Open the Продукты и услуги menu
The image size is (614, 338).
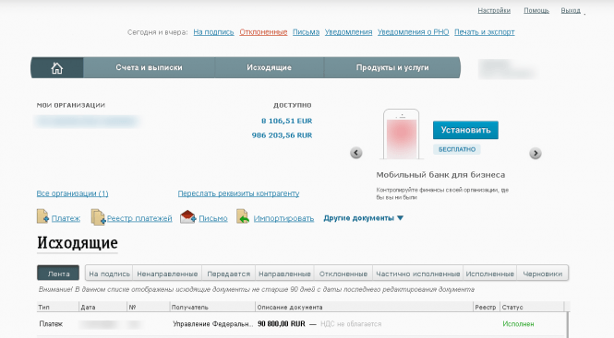coord(392,67)
